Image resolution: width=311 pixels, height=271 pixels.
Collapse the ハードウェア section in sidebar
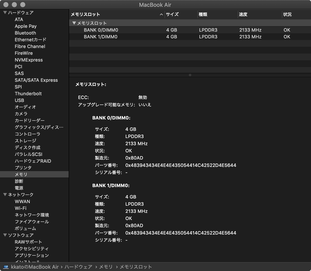(4, 12)
